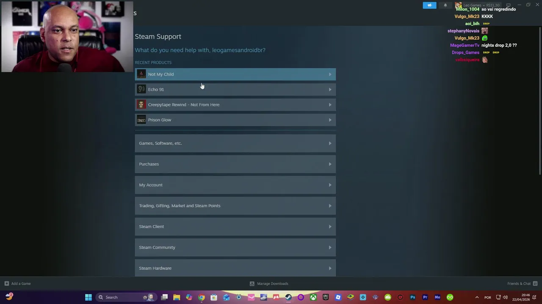This screenshot has width=542, height=304.
Task: Select Not My Child in recent products
Action: (235, 74)
